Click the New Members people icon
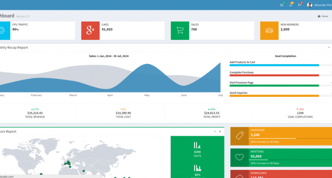 coord(269,30)
